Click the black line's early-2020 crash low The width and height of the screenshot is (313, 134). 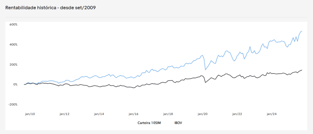(205, 82)
